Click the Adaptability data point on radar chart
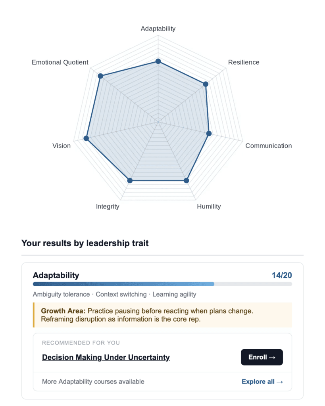Viewport: 325px width, 406px height. coord(158,61)
